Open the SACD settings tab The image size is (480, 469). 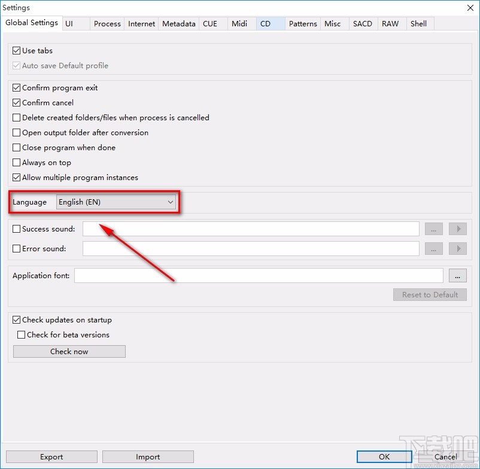(x=362, y=24)
